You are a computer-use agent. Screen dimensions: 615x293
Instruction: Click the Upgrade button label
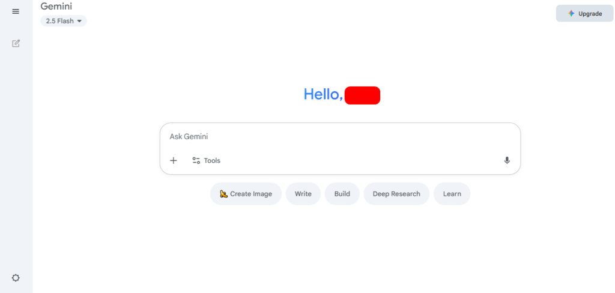pos(590,13)
